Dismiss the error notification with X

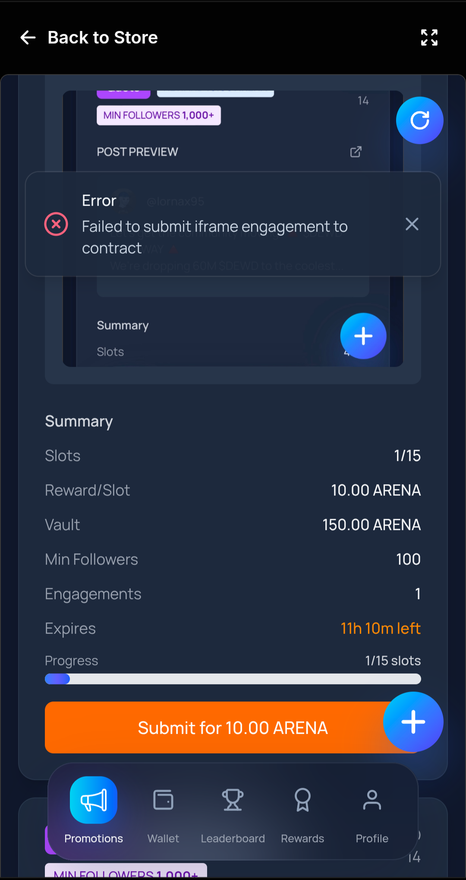(412, 224)
